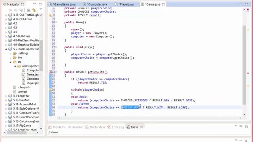Viewport: 253px width, 142px height.
Task: Expand the 4.17-GUI-Email project
Action: [x=6, y=19]
